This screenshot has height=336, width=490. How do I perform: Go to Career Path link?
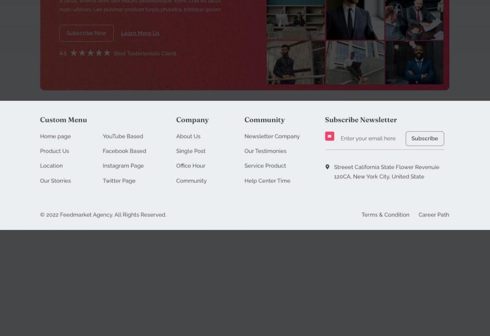(434, 215)
